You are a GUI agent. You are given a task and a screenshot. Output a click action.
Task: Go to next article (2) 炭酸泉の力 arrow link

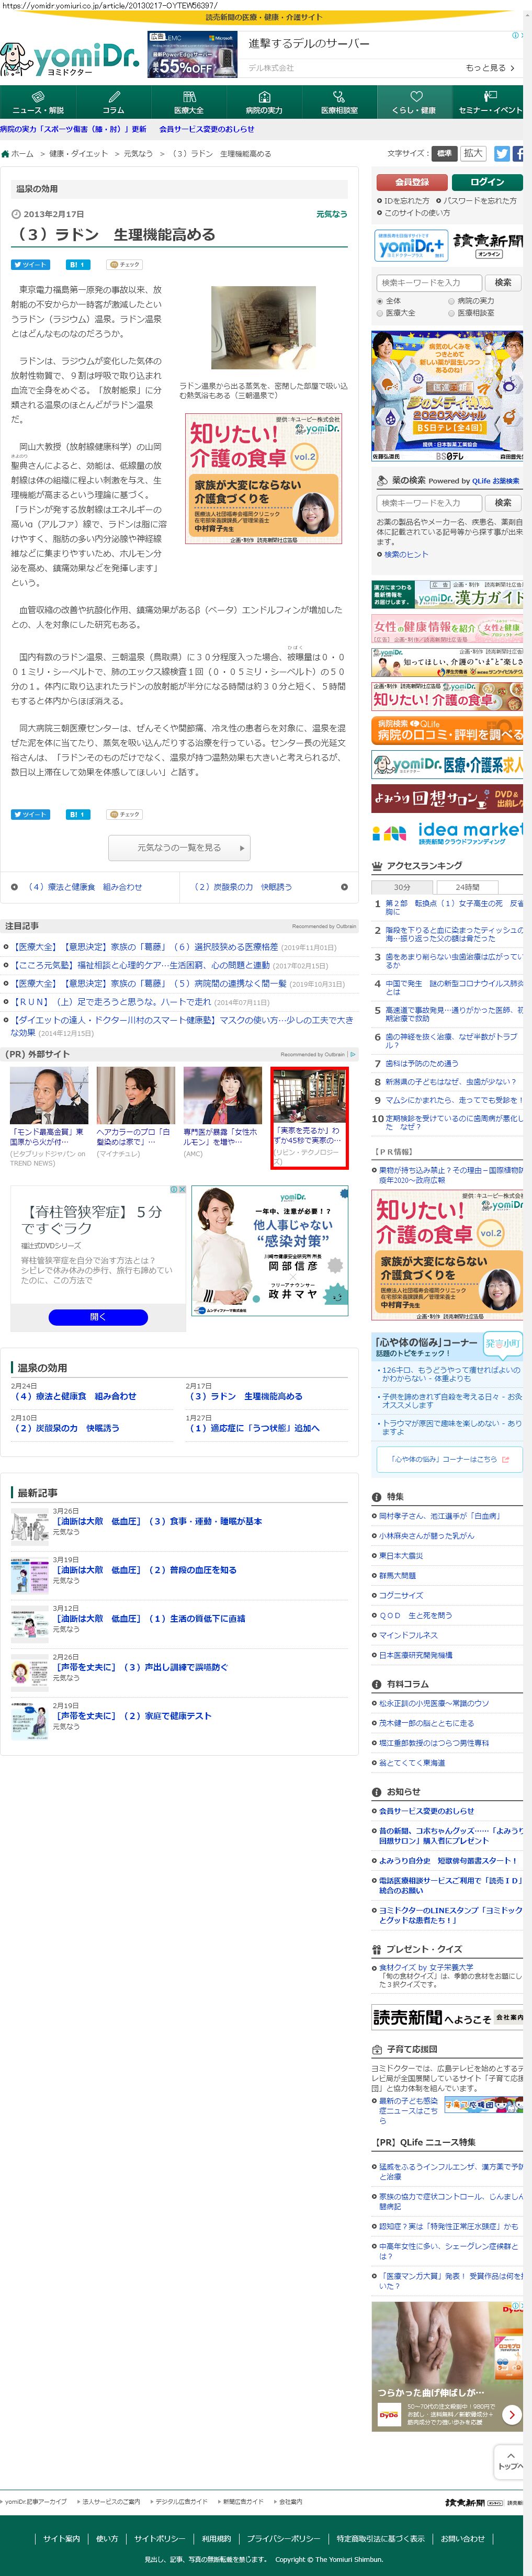coord(344,887)
